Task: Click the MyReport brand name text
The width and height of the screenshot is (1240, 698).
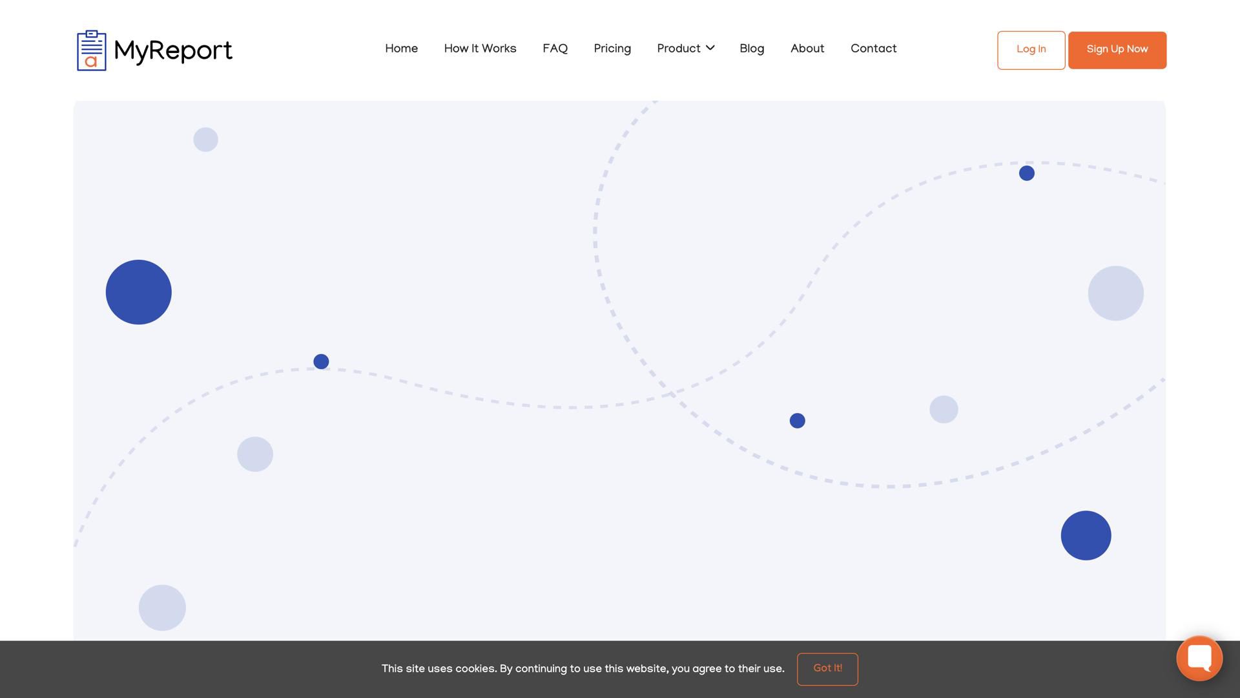Action: coord(173,50)
